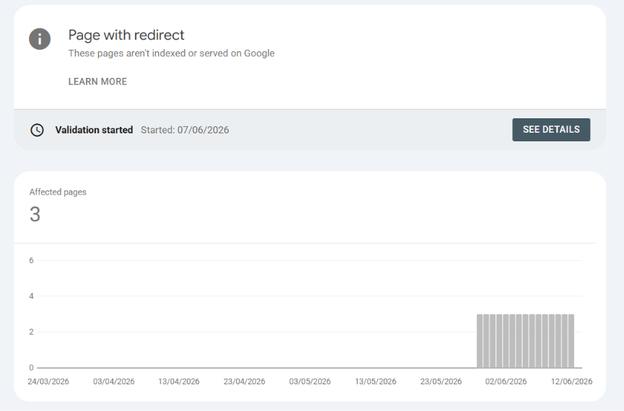This screenshot has height=411, width=624.
Task: Click the y-axis value 2
Action: [x=32, y=332]
